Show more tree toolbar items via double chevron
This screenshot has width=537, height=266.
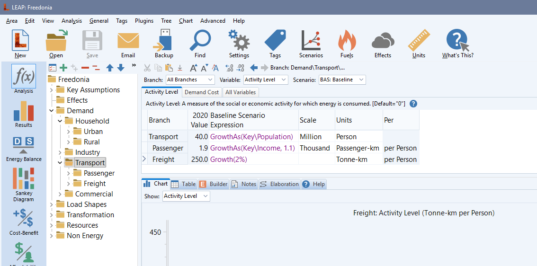(x=134, y=65)
